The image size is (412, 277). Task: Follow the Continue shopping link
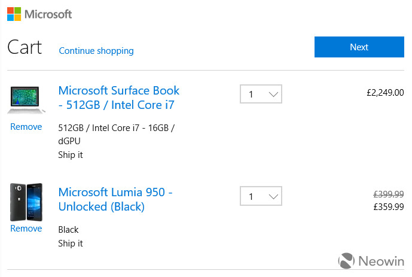(96, 51)
